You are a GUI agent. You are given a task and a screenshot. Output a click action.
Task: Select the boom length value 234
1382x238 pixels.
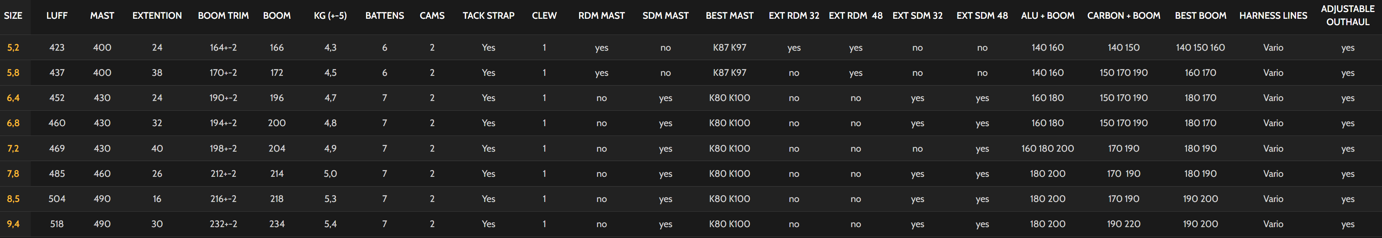click(277, 224)
